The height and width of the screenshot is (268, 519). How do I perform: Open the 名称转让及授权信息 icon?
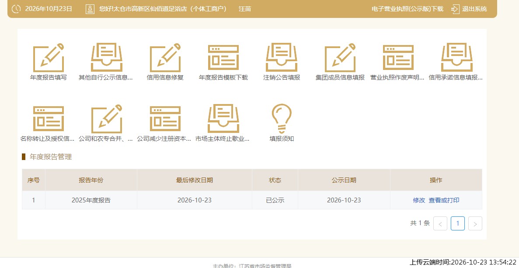[x=49, y=119]
